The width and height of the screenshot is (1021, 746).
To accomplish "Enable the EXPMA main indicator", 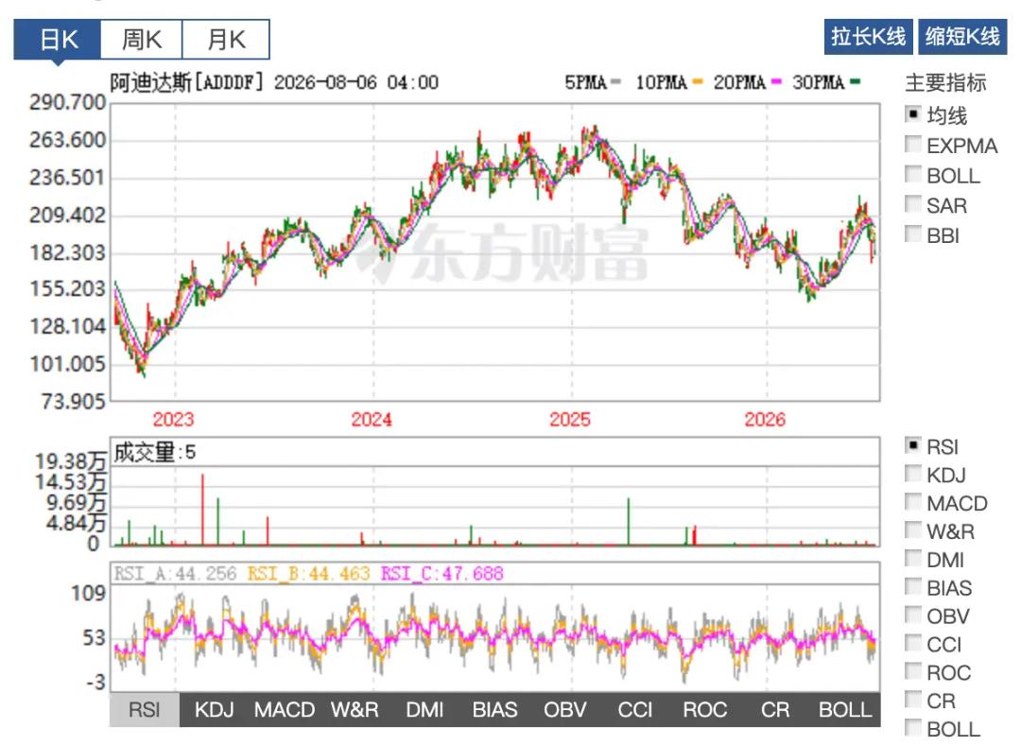I will (x=913, y=145).
